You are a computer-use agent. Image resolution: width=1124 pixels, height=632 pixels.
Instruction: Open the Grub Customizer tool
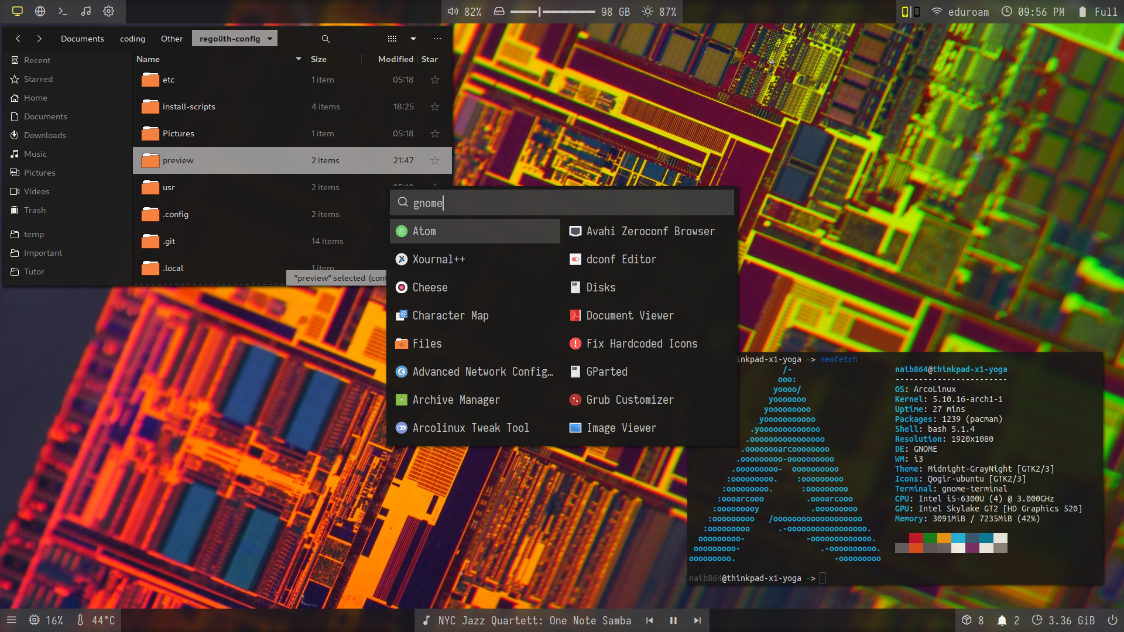click(x=629, y=399)
